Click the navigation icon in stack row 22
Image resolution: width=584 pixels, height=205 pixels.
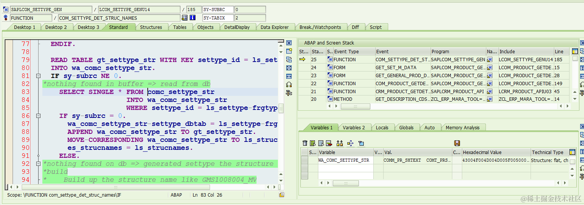490,84
